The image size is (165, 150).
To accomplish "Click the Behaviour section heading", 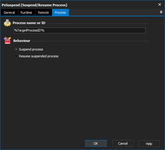I will point(22,41).
